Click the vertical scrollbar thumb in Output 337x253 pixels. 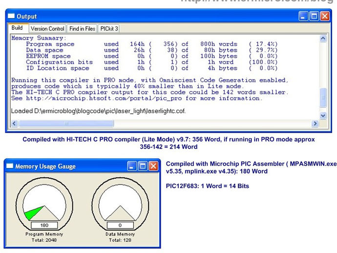(323, 97)
